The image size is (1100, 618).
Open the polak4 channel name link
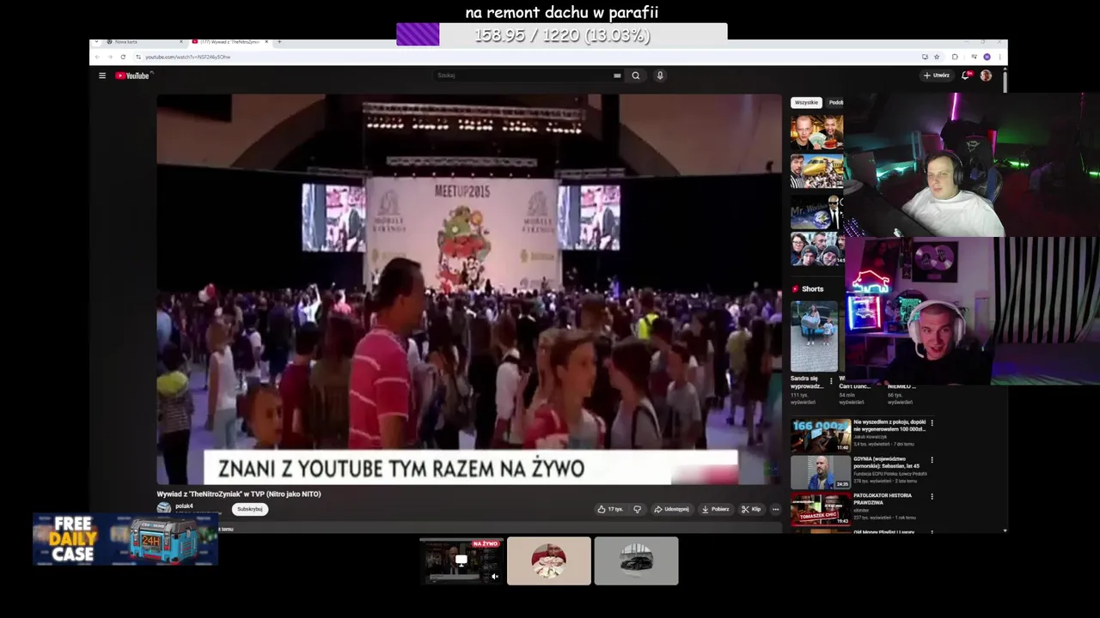184,506
